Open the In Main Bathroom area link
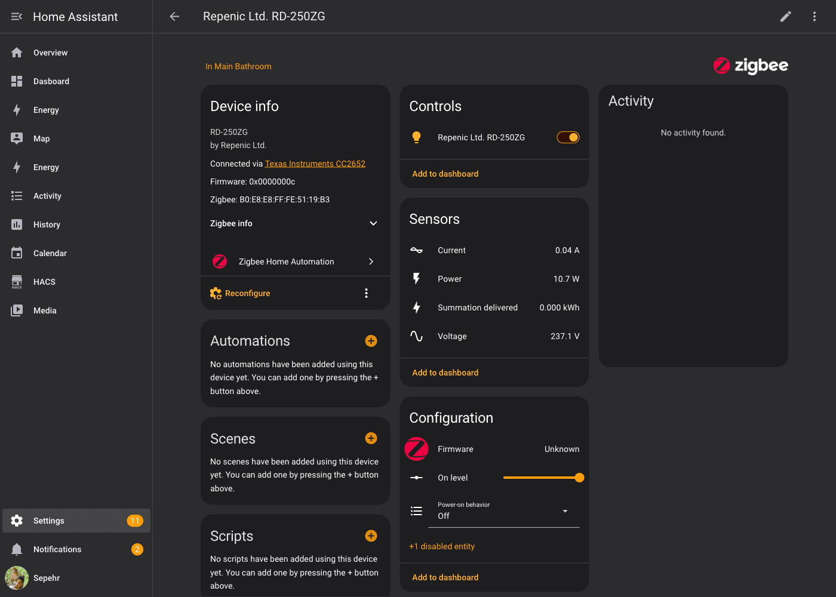The width and height of the screenshot is (836, 597). (238, 66)
